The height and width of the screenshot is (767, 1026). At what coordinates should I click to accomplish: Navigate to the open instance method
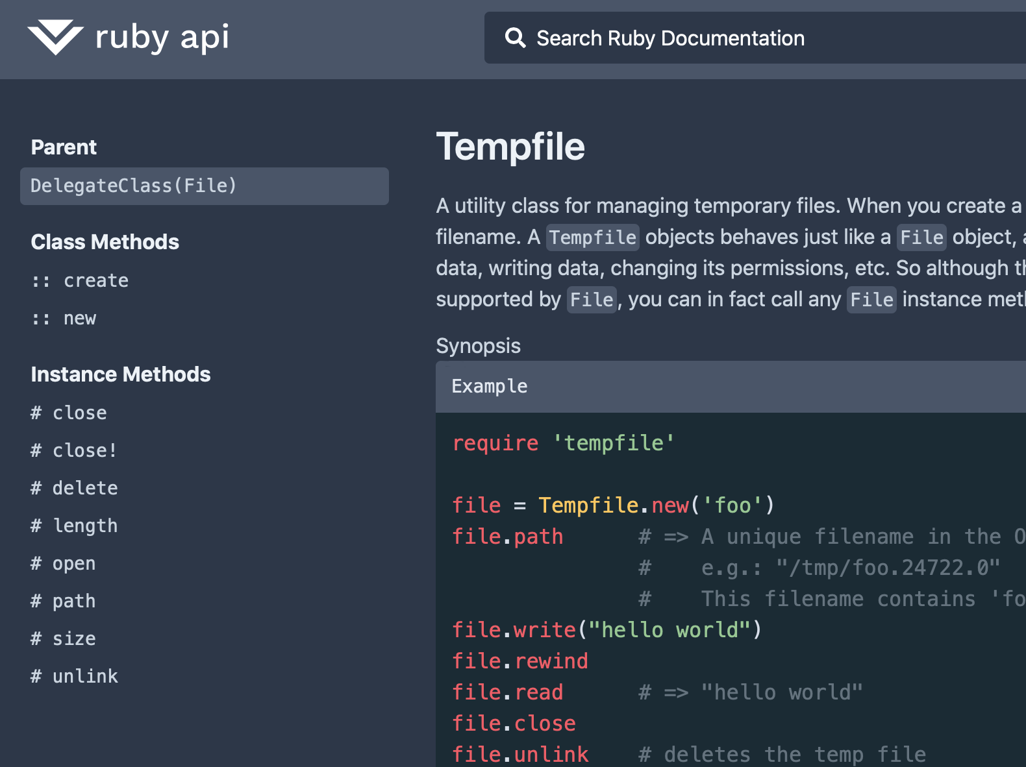[63, 563]
